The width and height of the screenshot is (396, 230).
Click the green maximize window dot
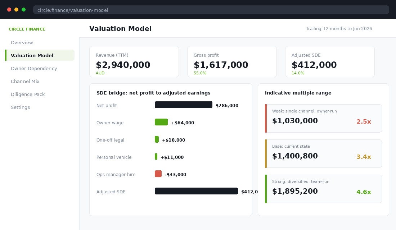pos(23,10)
